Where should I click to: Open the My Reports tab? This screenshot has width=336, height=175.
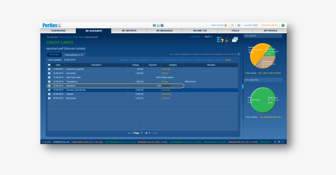(x=129, y=31)
